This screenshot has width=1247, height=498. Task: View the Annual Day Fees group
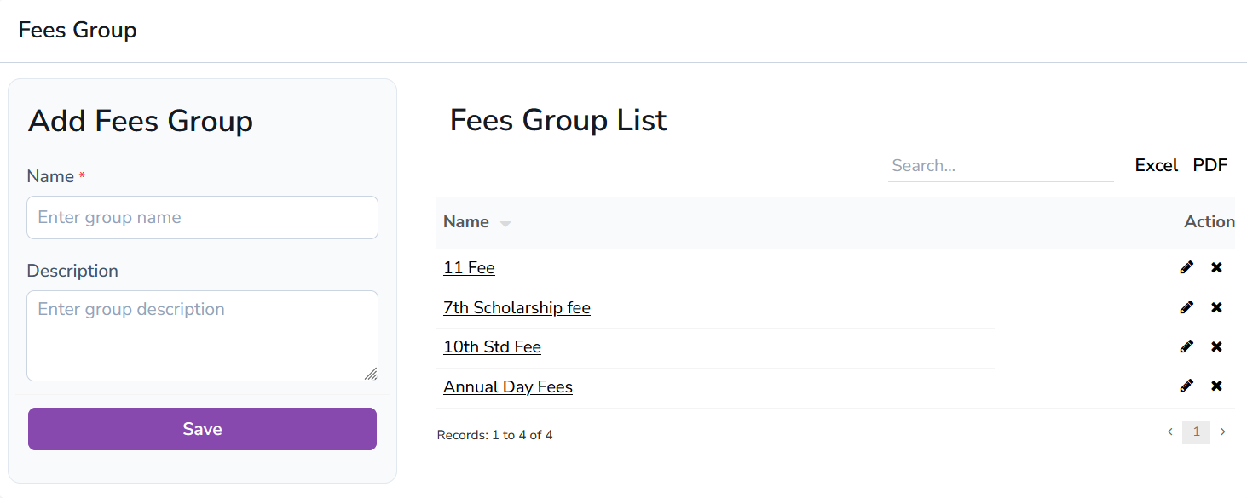pos(507,386)
